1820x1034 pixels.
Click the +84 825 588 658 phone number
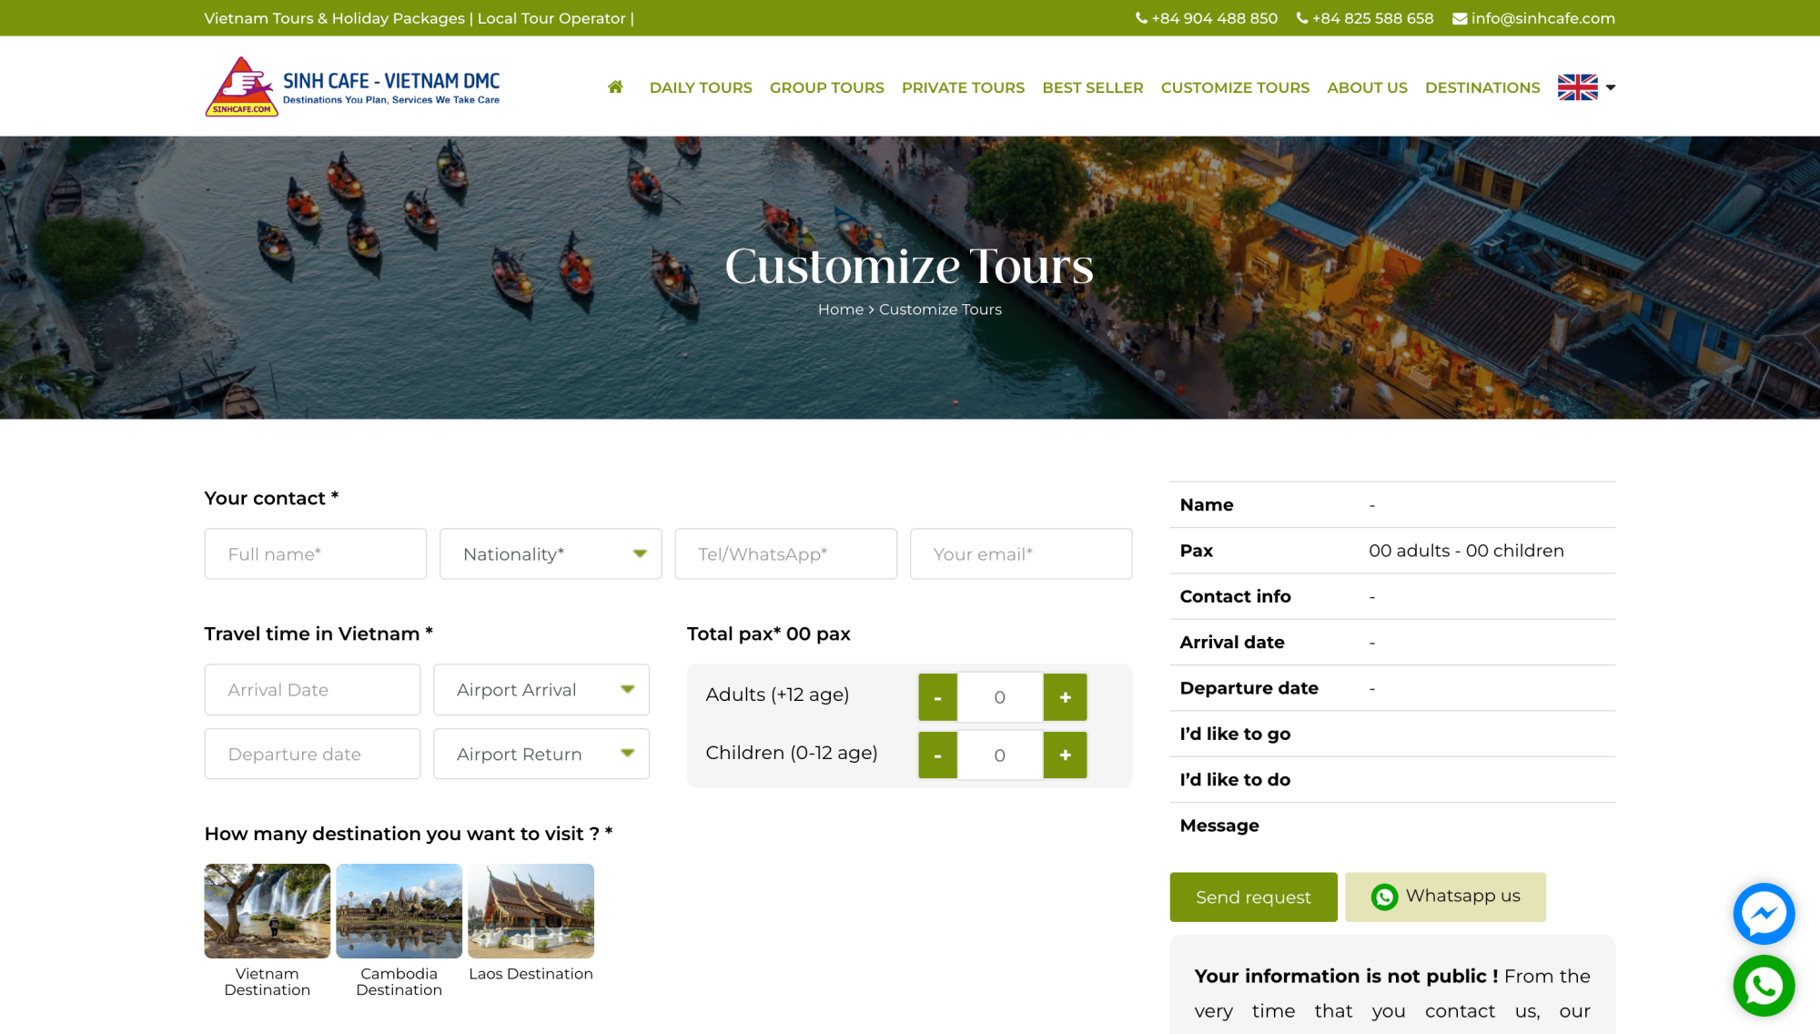pyautogui.click(x=1364, y=18)
